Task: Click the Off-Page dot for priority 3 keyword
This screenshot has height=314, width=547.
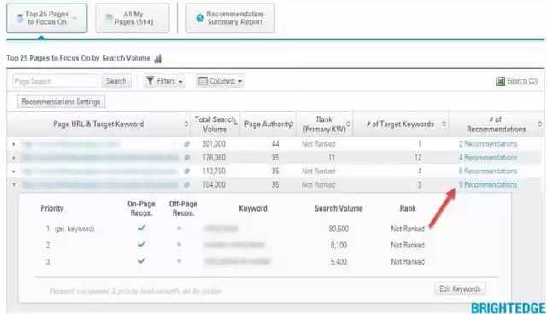Action: click(x=179, y=261)
